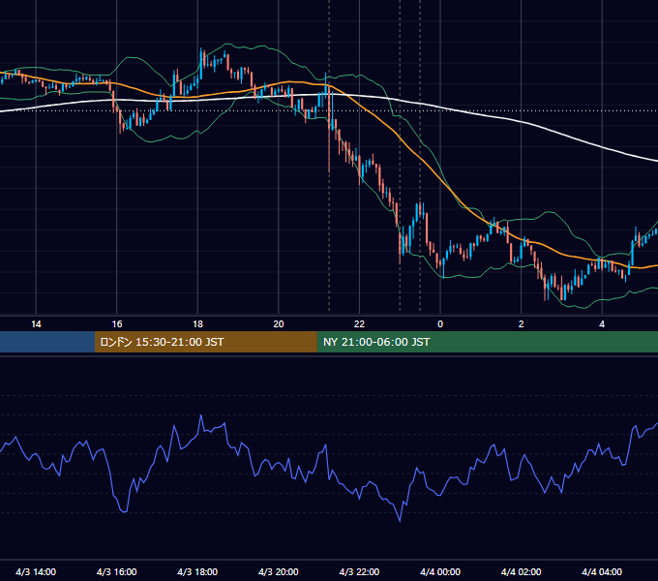Click the 4/3 14:00 time label
This screenshot has width=658, height=581.
pos(36,571)
